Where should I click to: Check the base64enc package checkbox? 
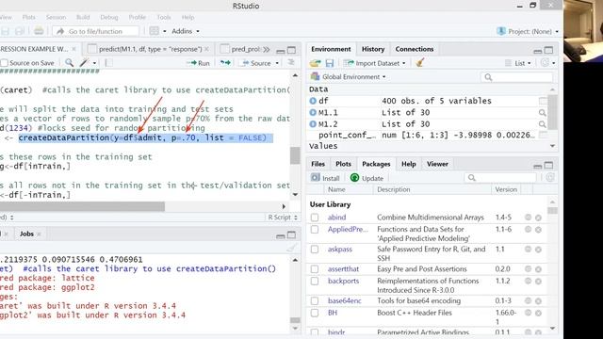[x=315, y=301]
